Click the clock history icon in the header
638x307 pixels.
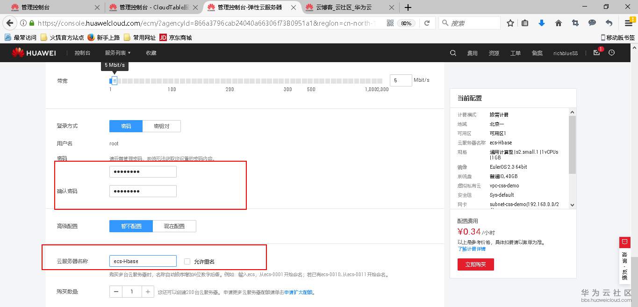[x=611, y=53]
